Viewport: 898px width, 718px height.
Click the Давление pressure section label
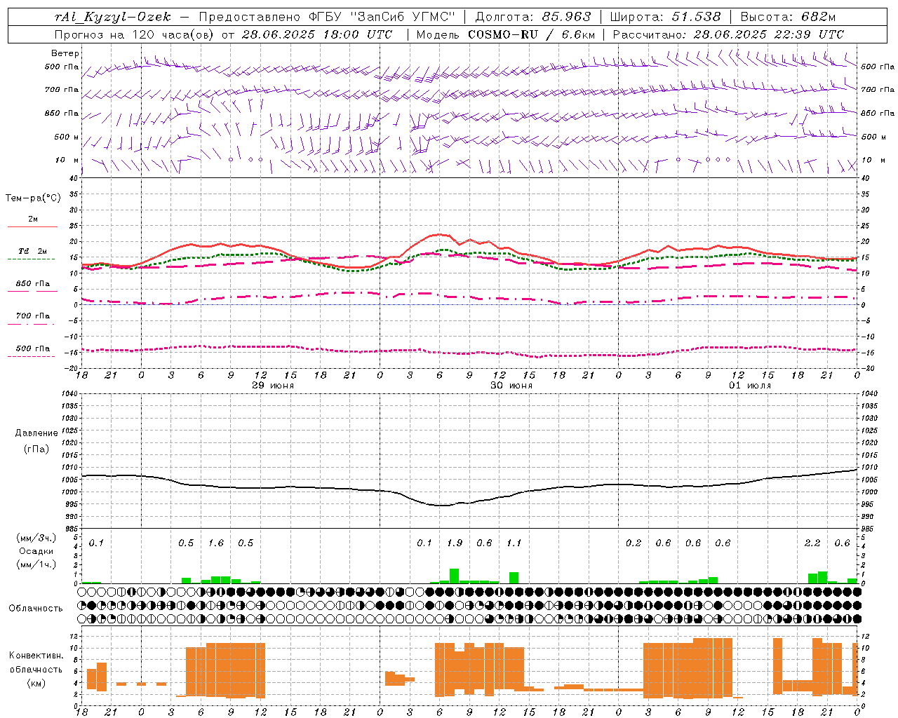pyautogui.click(x=36, y=433)
